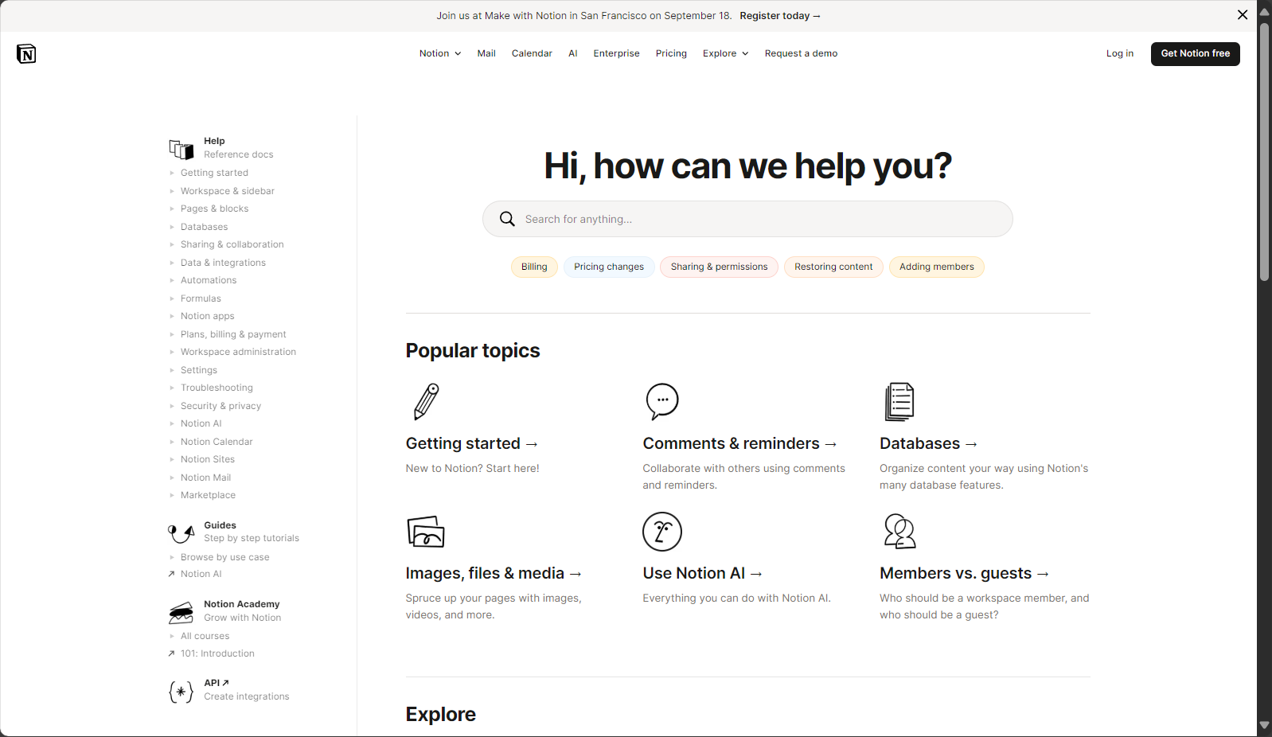Open AI in the top navigation

pos(573,53)
